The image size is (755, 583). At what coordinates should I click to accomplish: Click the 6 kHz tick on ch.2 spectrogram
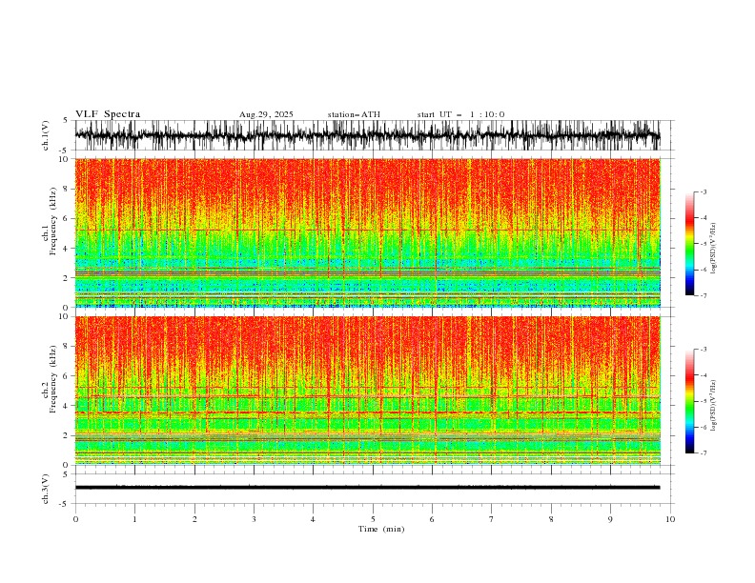(x=66, y=376)
